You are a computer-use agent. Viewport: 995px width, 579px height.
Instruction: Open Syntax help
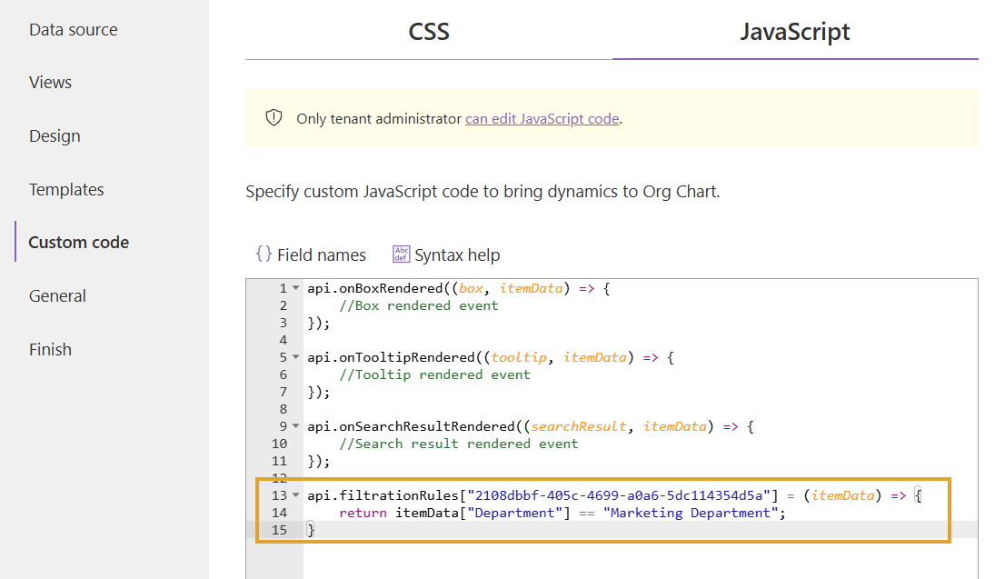(446, 255)
